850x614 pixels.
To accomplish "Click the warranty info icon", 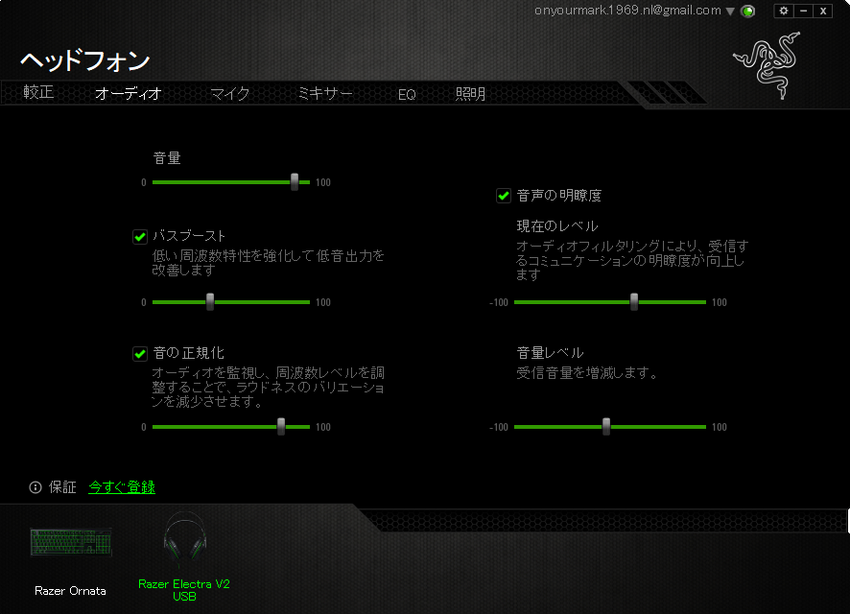I will coord(35,487).
